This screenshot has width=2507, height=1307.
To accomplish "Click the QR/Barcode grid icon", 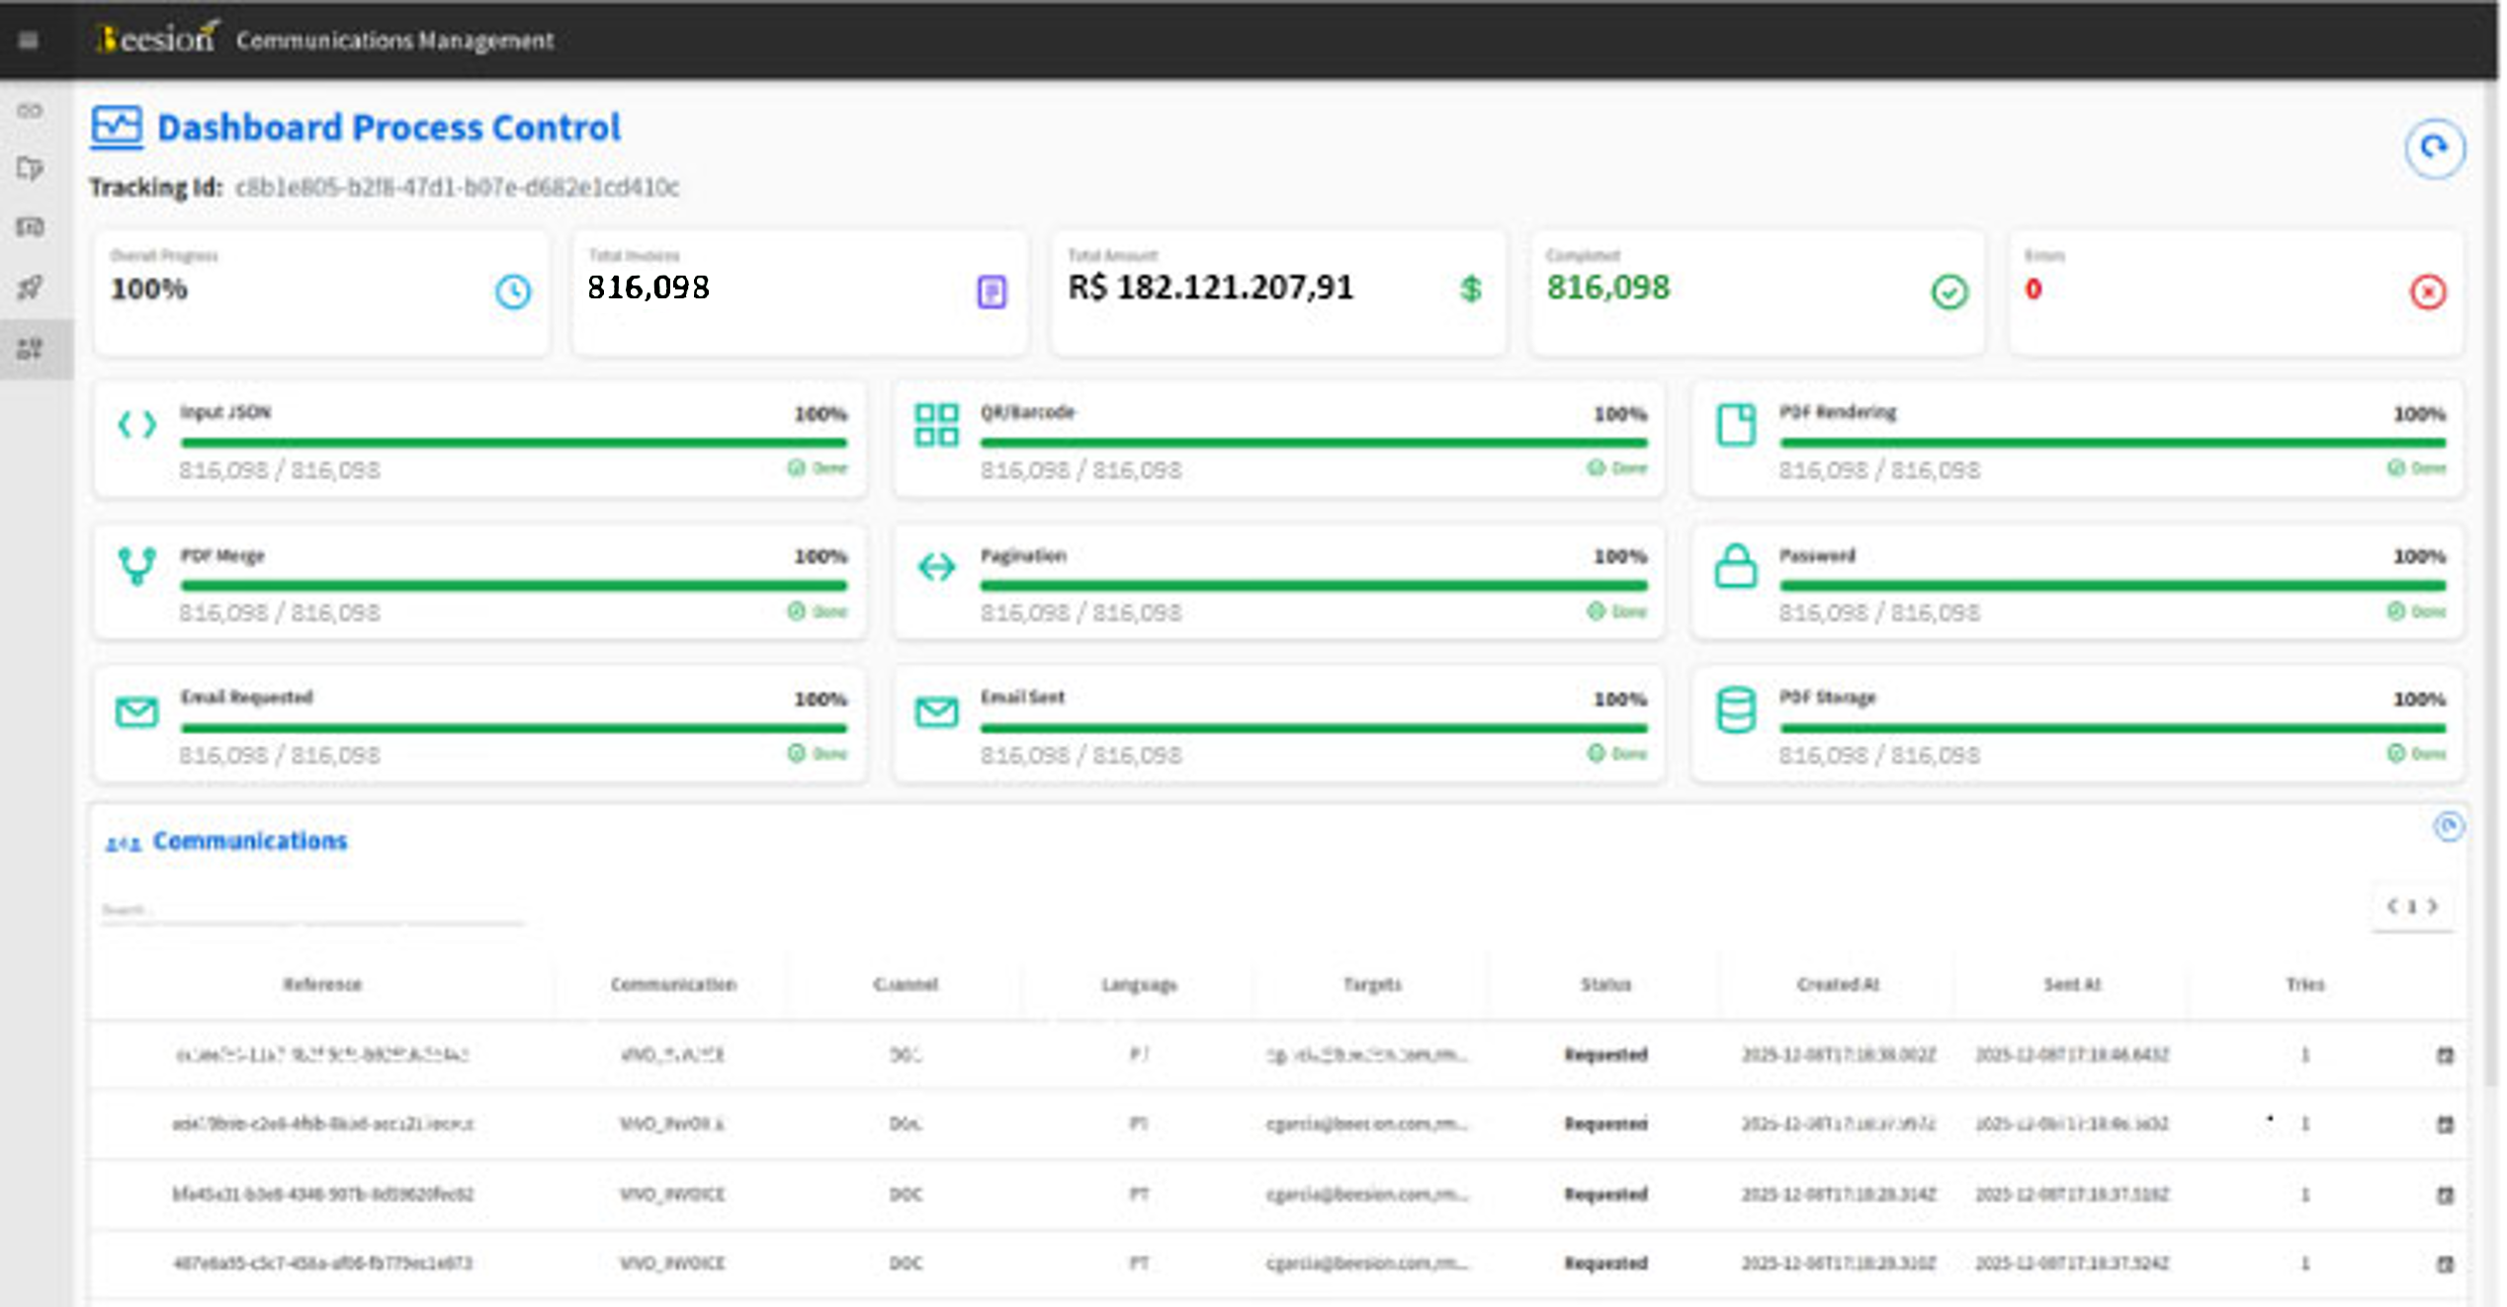I will (935, 425).
